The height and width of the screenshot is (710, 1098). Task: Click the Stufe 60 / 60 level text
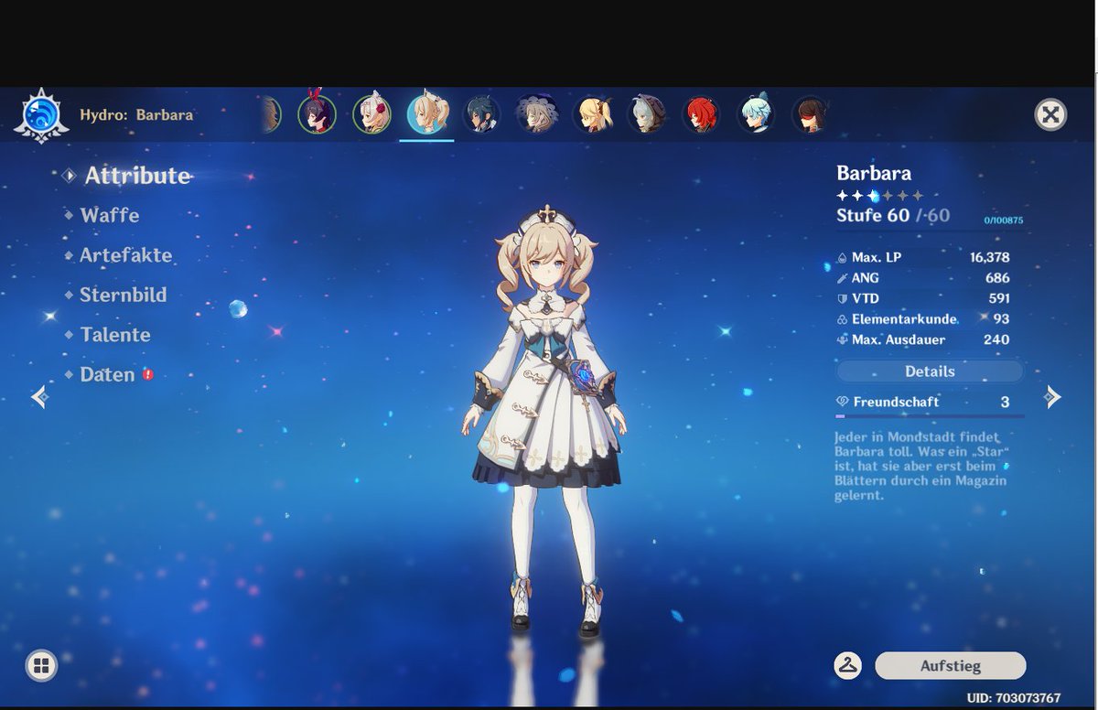pos(893,215)
